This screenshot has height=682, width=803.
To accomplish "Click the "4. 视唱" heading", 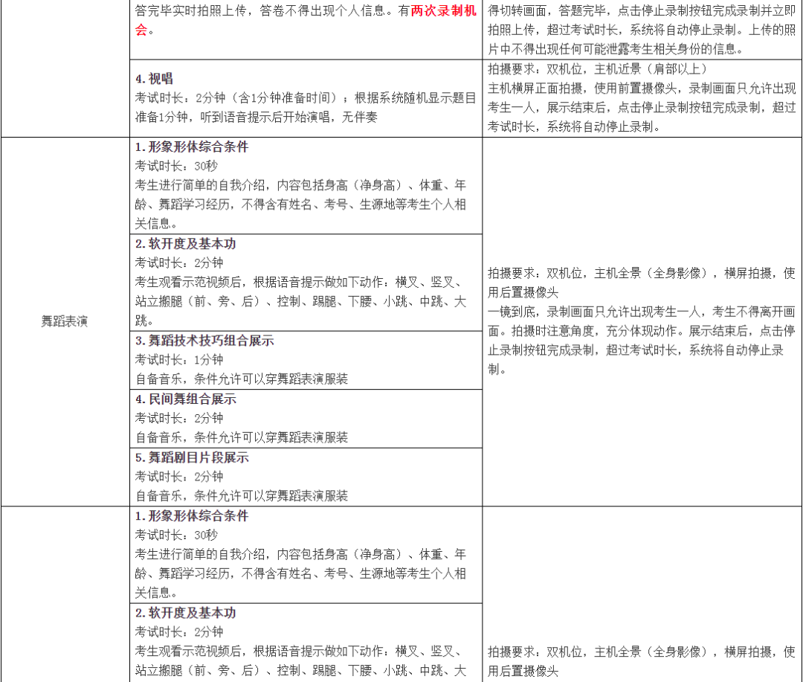I will (154, 79).
